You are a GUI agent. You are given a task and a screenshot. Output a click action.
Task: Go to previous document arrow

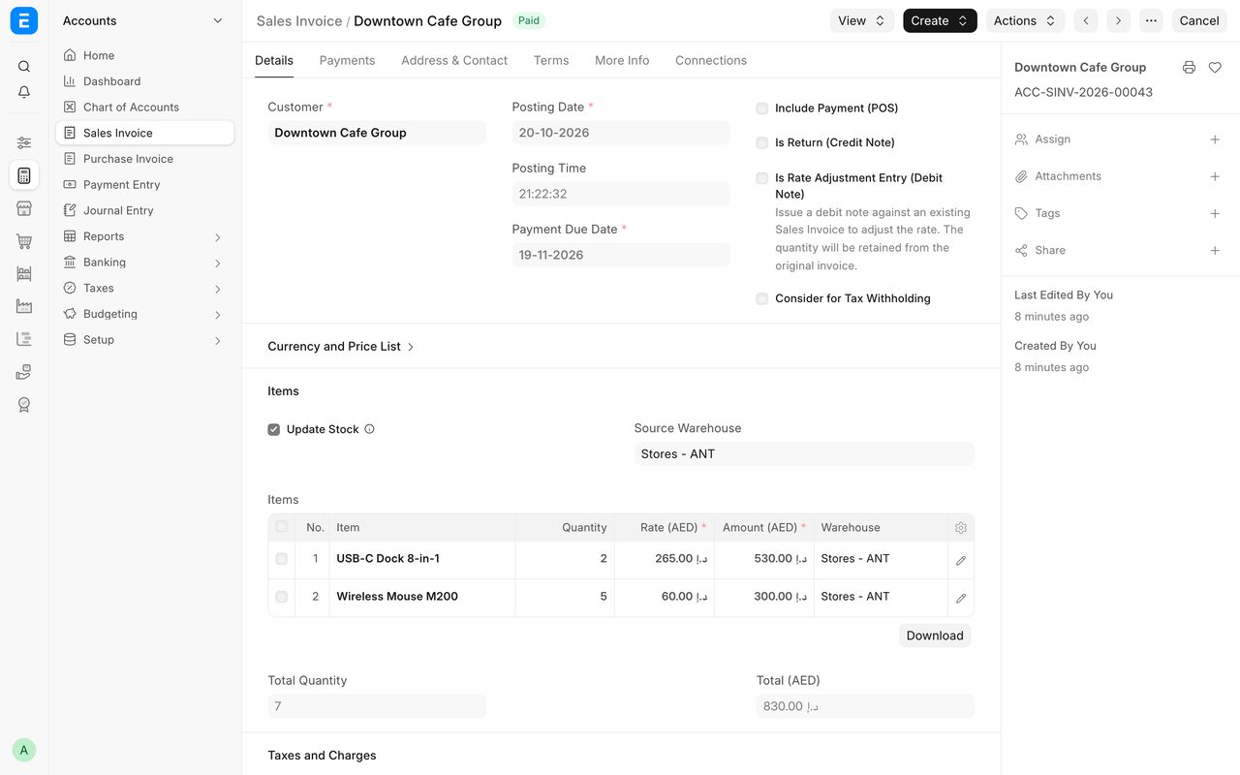click(x=1086, y=20)
